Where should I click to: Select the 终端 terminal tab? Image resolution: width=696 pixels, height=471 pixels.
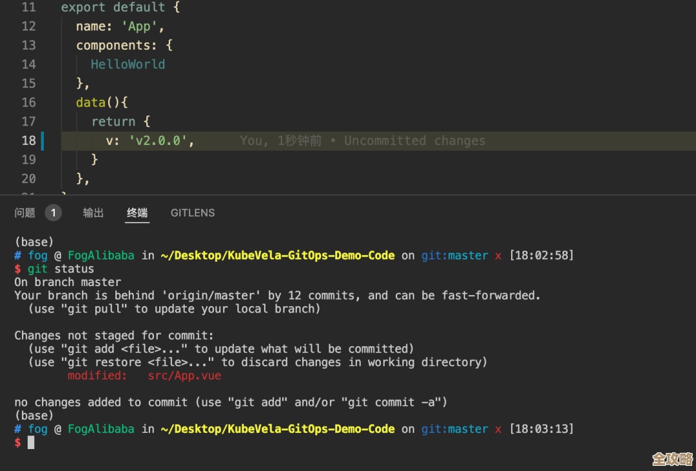coord(137,213)
